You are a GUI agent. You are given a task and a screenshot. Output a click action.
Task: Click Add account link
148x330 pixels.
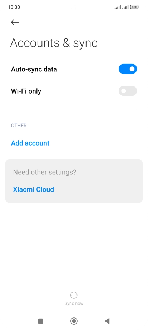(x=30, y=143)
